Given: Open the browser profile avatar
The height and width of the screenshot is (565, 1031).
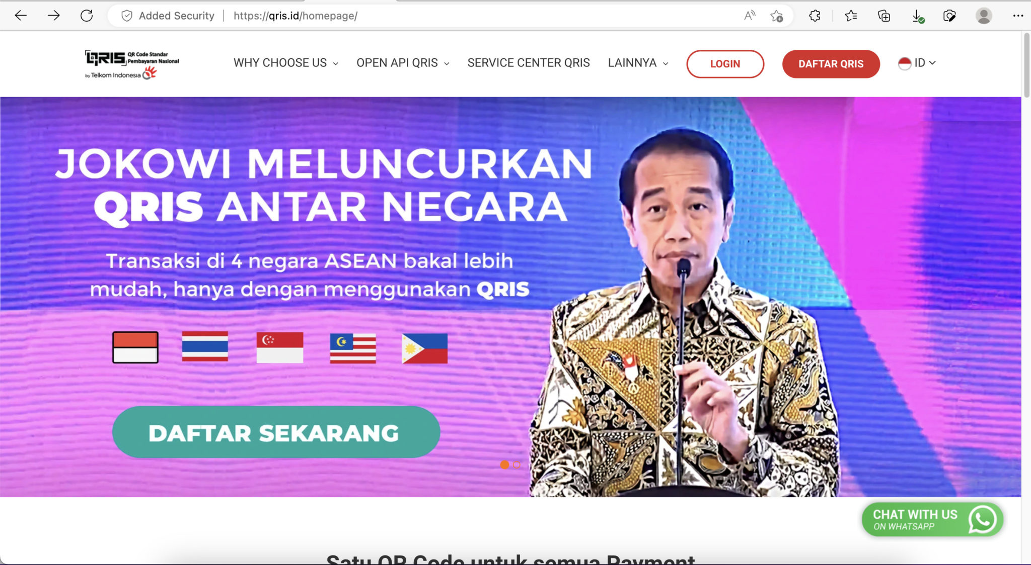Looking at the screenshot, I should (x=984, y=16).
